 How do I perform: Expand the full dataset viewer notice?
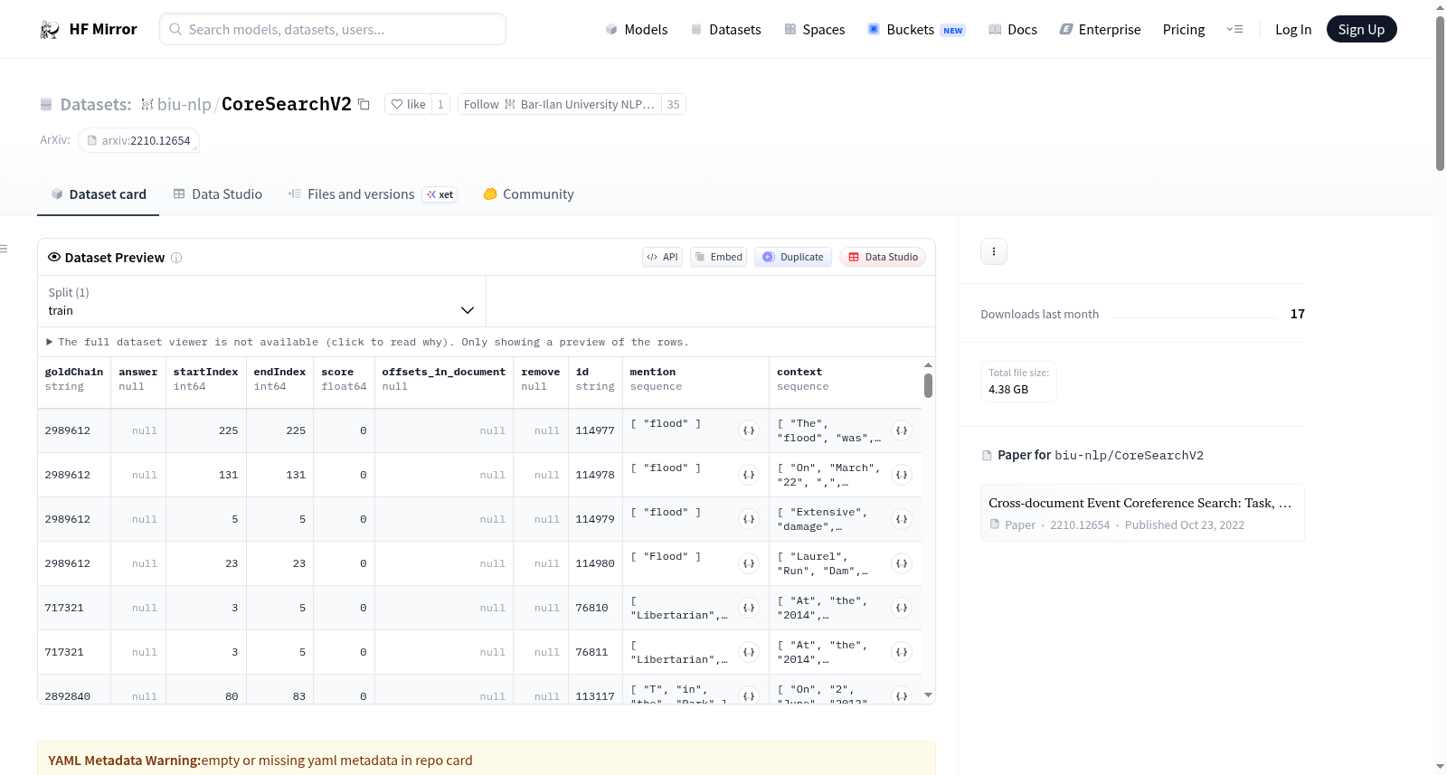pyautogui.click(x=367, y=342)
